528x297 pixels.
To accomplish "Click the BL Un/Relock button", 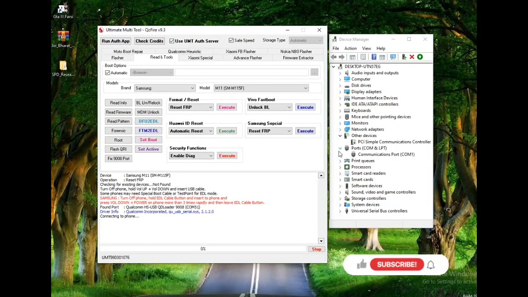I will tap(148, 103).
